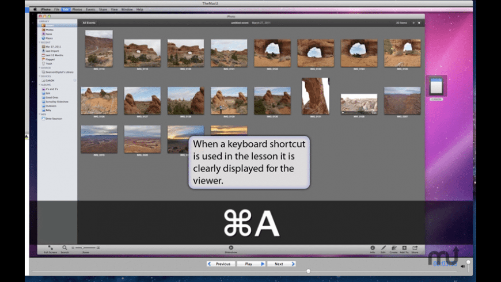Open the Events menu in menu bar
The height and width of the screenshot is (282, 501).
point(90,10)
